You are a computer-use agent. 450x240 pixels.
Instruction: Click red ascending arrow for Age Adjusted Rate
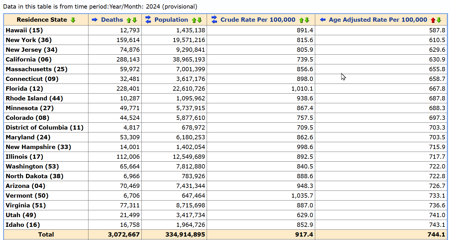[x=433, y=20]
